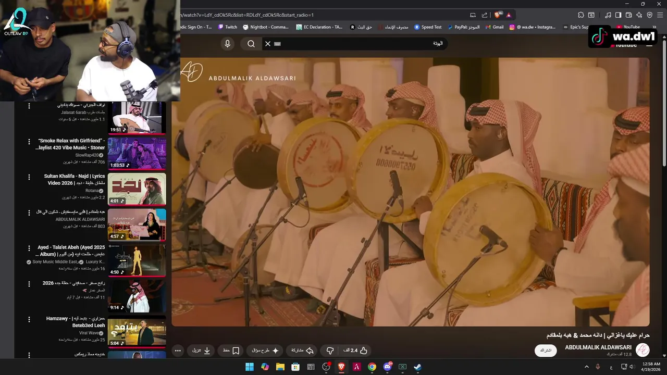Open the 19:51 Jalasat 6arab video thumbnail

[x=137, y=118]
